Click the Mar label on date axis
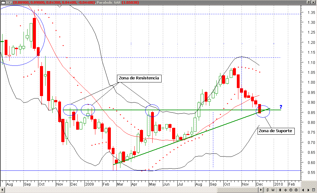Image resolution: width=317 pixels, height=193 pixels. (120, 184)
